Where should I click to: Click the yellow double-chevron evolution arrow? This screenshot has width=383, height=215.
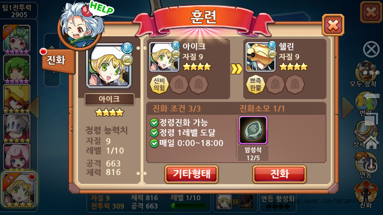(x=237, y=69)
